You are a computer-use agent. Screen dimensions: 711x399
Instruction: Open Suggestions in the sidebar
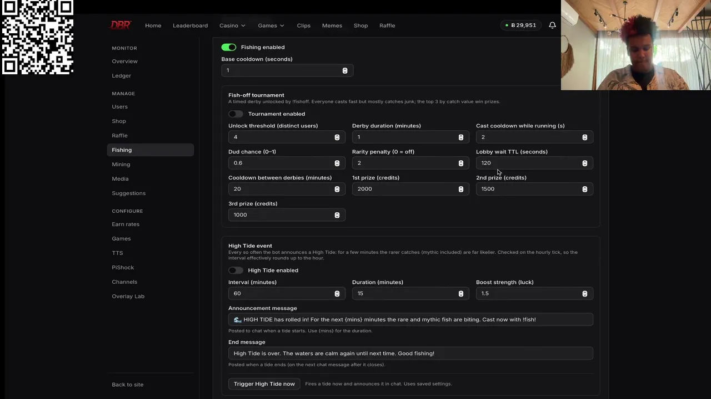[x=150, y=193]
